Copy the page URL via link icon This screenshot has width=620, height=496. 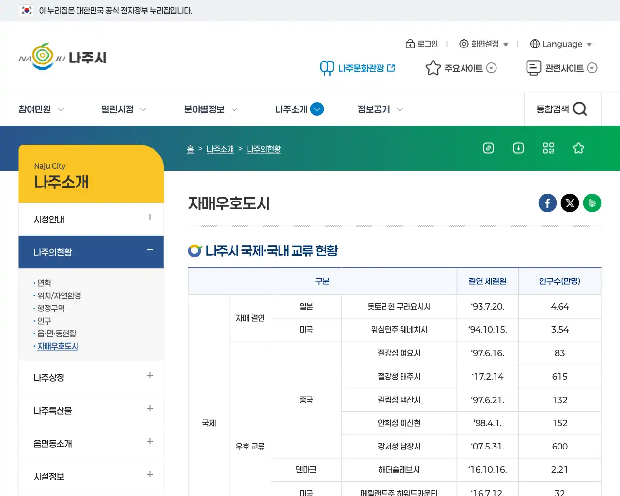pyautogui.click(x=488, y=148)
